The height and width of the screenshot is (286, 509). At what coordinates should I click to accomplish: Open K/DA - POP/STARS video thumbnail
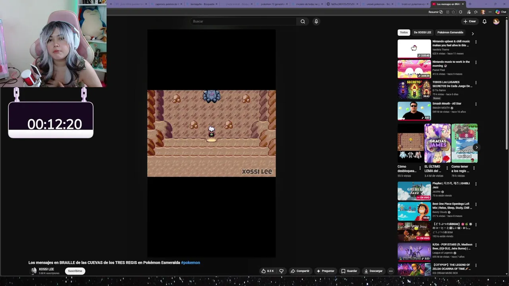coord(414,252)
